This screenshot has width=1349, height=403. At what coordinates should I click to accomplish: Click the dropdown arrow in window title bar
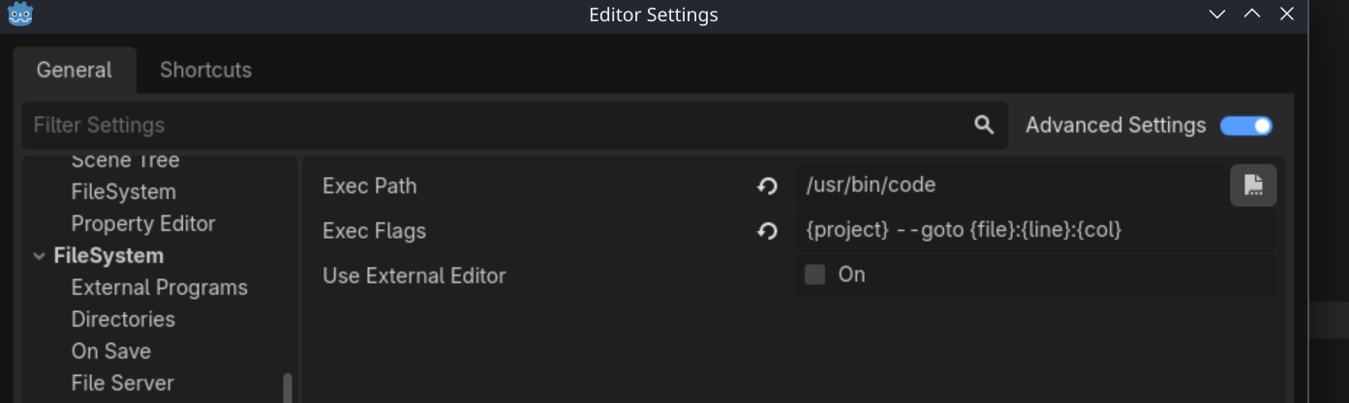(x=1218, y=14)
